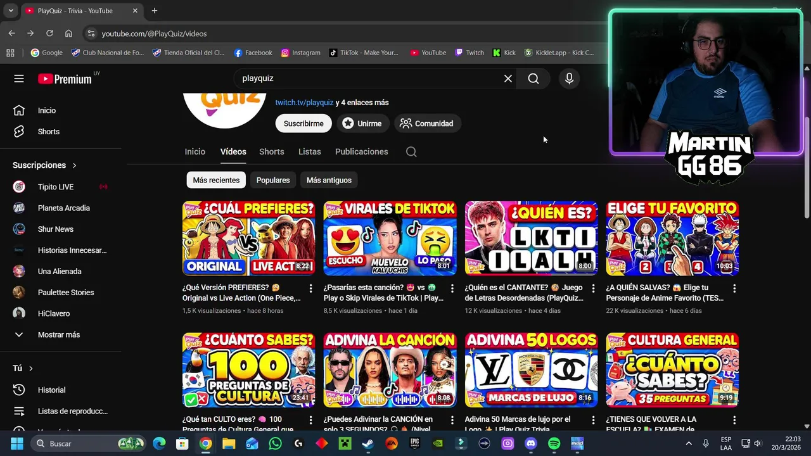Open Spotify from the taskbar
Image resolution: width=811 pixels, height=456 pixels.
(554, 443)
